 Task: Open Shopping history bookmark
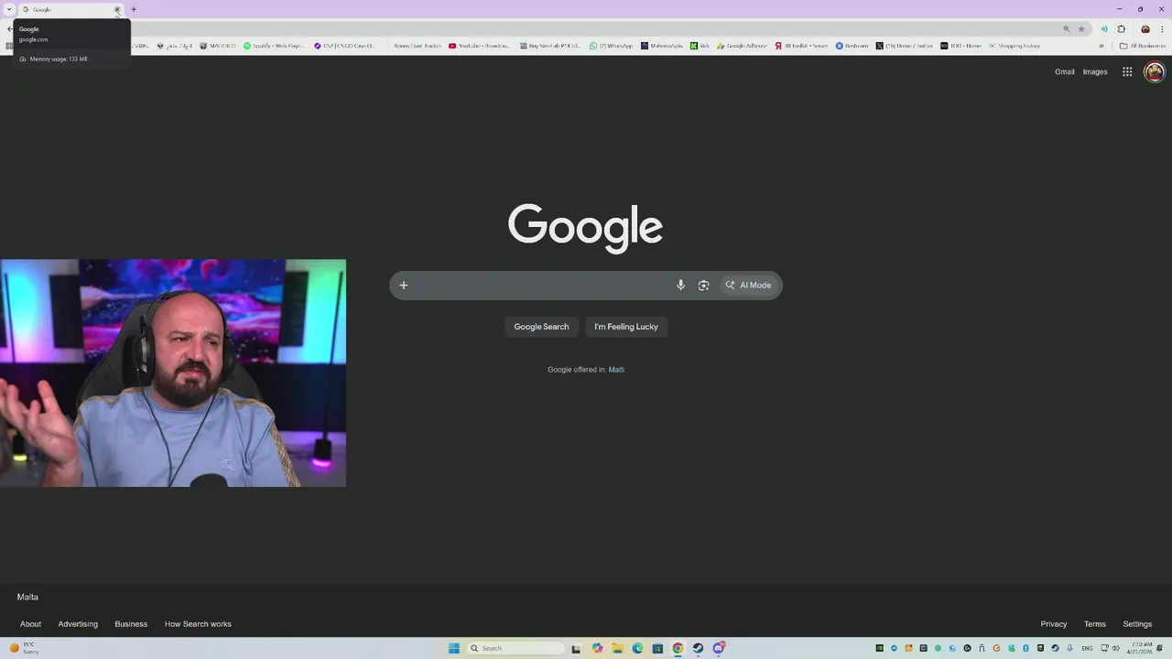point(1014,46)
